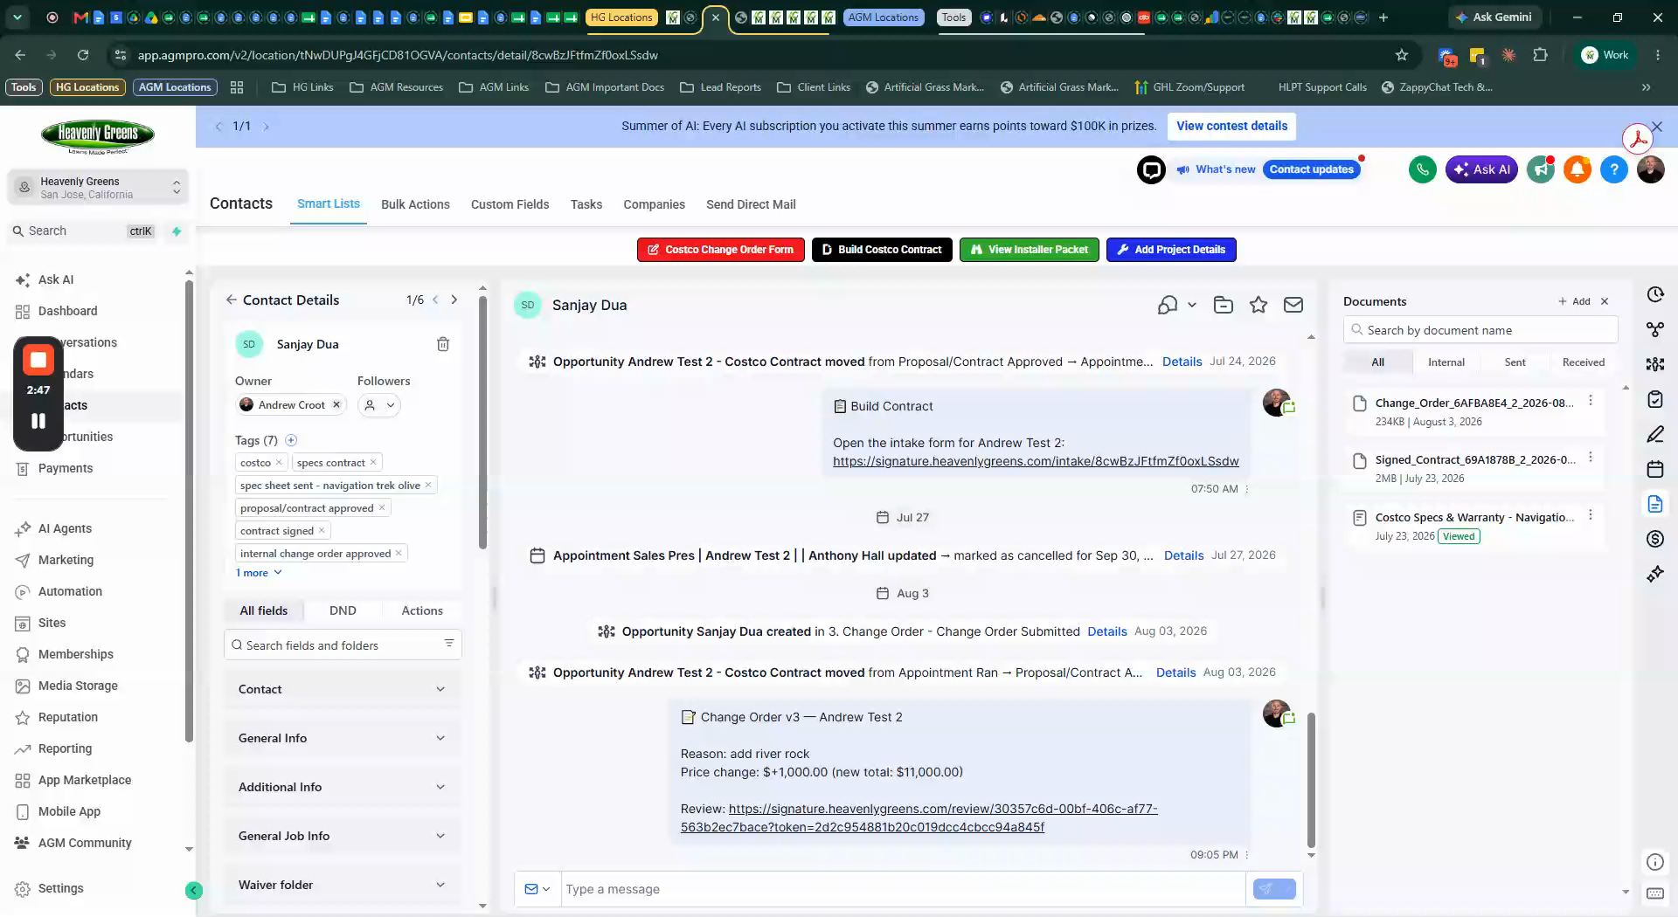Click Build Costco Contract button
Screen dimensions: 1678x917
(x=882, y=250)
